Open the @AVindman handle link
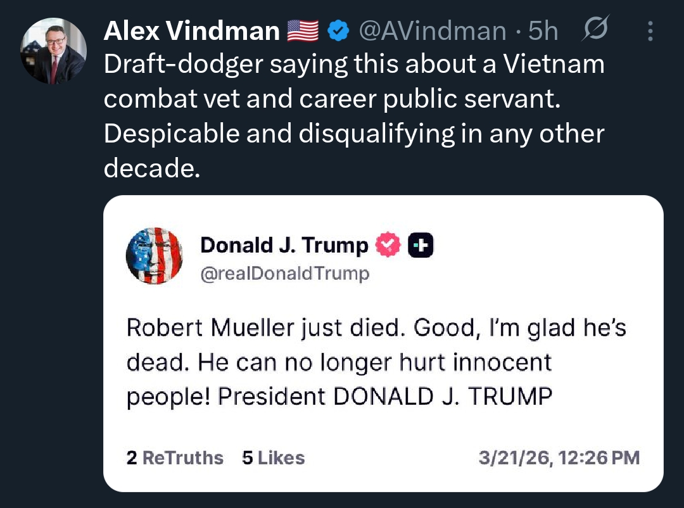This screenshot has height=508, width=684. click(x=433, y=30)
